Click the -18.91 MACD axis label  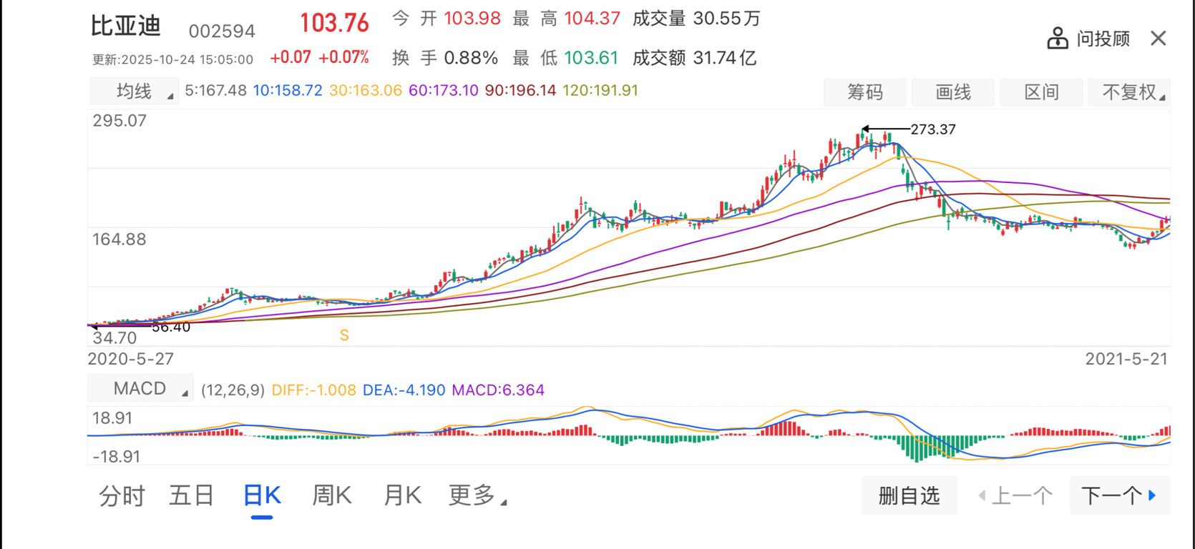[x=116, y=457]
